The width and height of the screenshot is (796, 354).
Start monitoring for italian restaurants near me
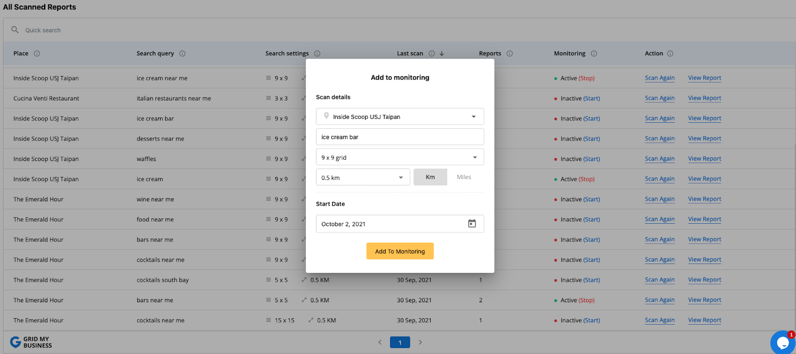tap(592, 98)
